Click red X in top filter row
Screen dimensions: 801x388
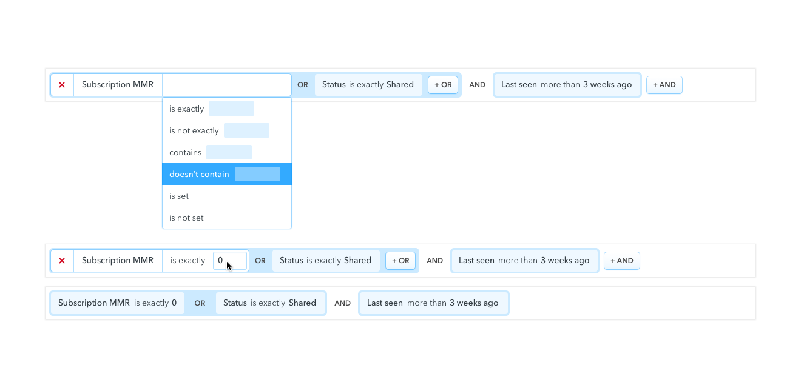point(62,85)
